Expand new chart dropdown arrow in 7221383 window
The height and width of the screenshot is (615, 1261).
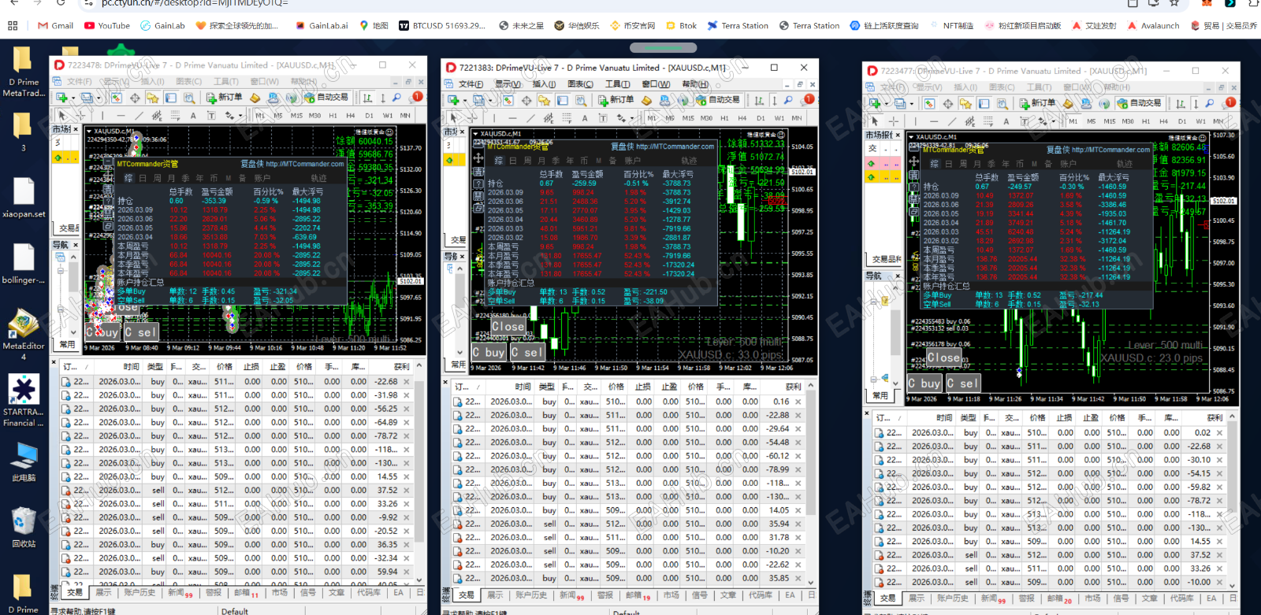(x=464, y=100)
